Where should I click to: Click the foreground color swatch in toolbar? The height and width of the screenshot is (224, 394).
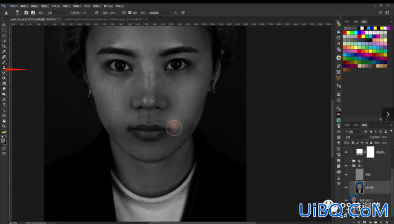coord(3,141)
